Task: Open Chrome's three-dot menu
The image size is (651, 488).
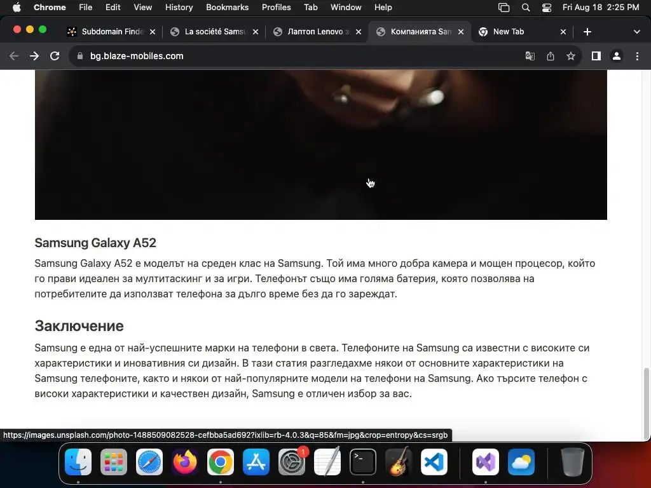Action: (637, 56)
